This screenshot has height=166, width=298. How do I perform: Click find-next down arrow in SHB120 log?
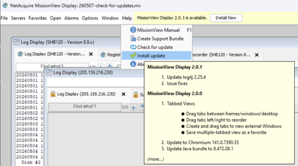pos(101,66)
